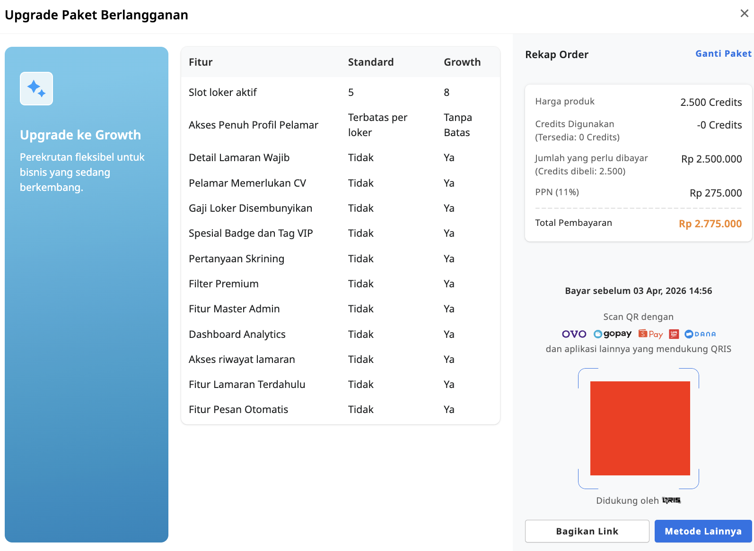Click Tidak in the Dashboard Analytics row
The width and height of the screenshot is (754, 551).
361,334
